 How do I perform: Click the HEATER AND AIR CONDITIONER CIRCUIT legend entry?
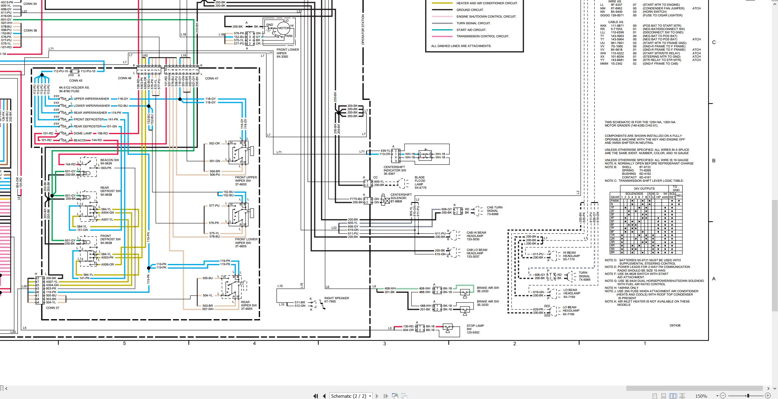[487, 3]
